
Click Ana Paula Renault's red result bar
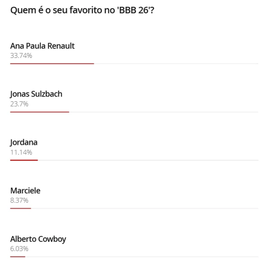(x=52, y=64)
